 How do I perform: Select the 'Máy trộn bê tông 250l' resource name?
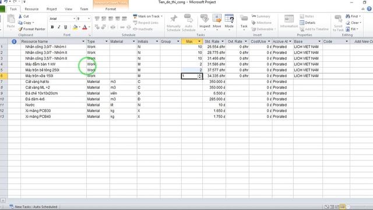pyautogui.click(x=43, y=70)
